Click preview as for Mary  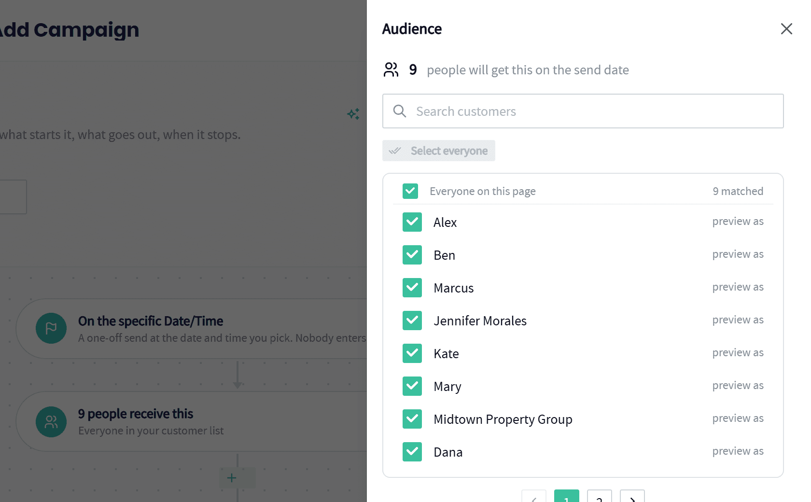click(738, 386)
